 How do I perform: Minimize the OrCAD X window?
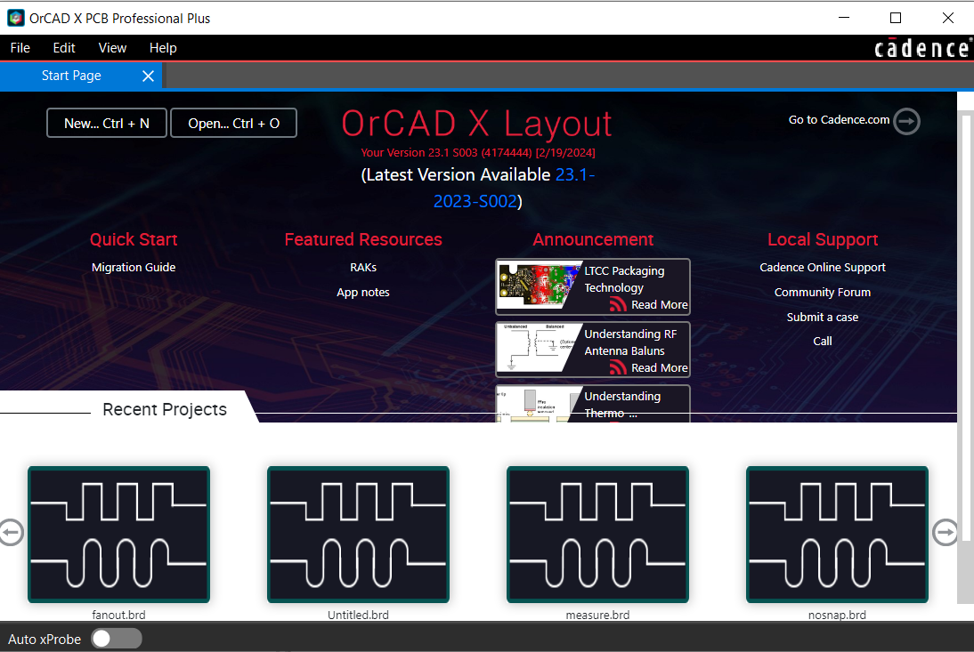(843, 18)
